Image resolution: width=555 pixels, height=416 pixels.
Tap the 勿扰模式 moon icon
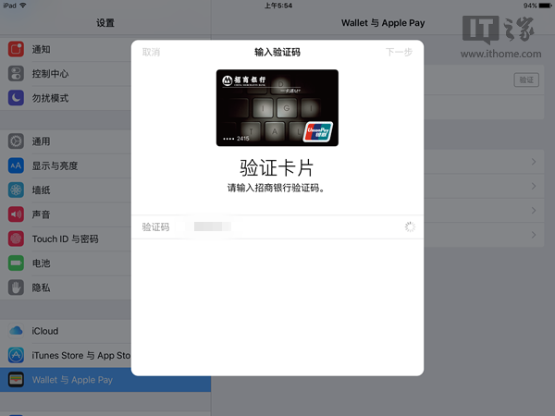coord(16,98)
